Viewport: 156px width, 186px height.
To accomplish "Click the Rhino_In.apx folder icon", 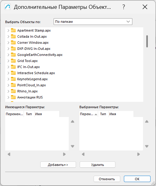I will pyautogui.click(x=13, y=91).
